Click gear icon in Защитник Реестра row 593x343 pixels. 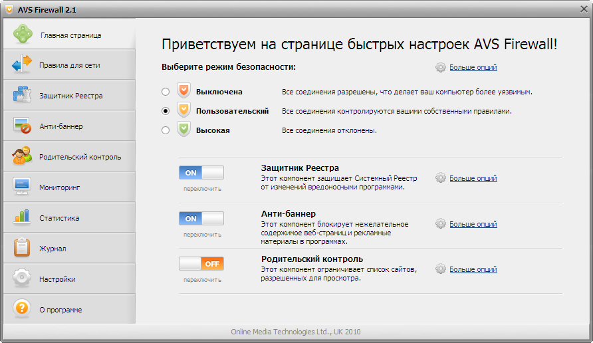click(x=441, y=178)
